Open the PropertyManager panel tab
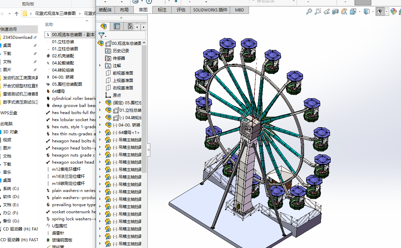 117,27
